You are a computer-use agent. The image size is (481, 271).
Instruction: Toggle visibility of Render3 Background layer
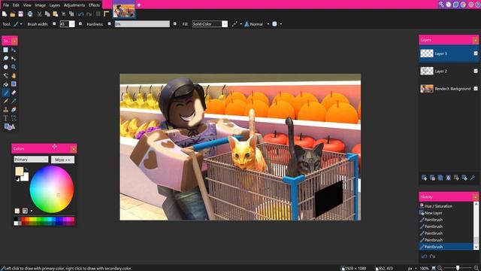click(476, 89)
